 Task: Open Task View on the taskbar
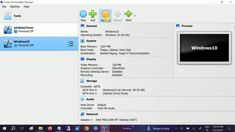click(22, 128)
